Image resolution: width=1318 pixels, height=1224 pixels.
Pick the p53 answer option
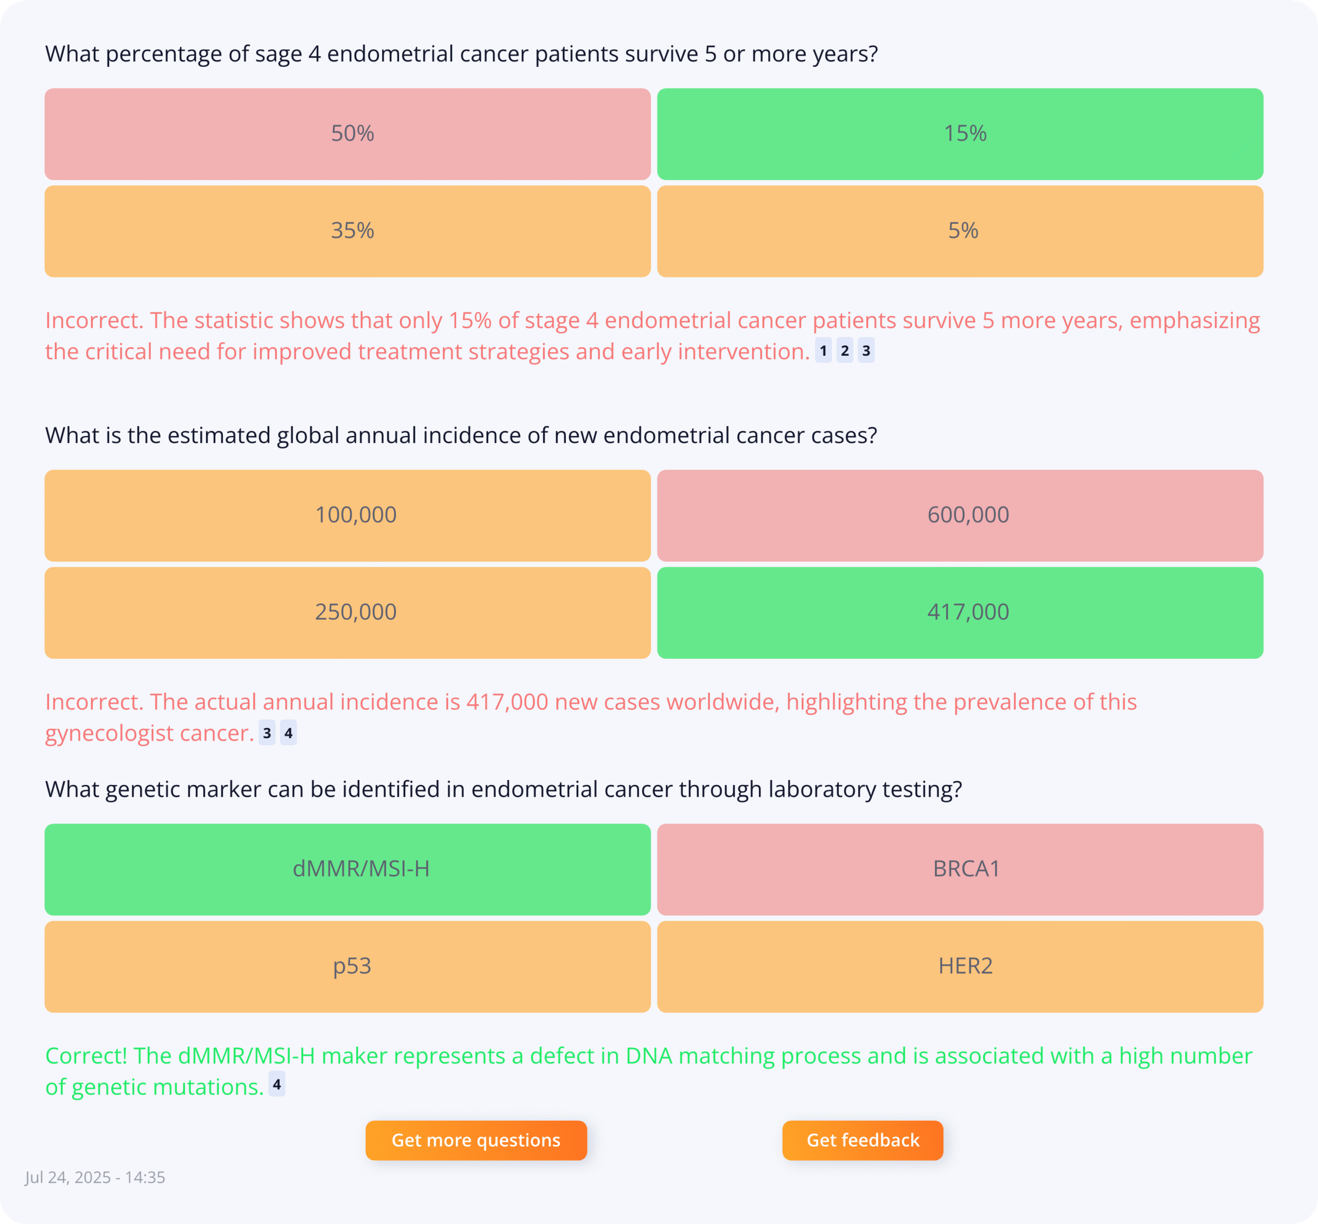(x=347, y=966)
